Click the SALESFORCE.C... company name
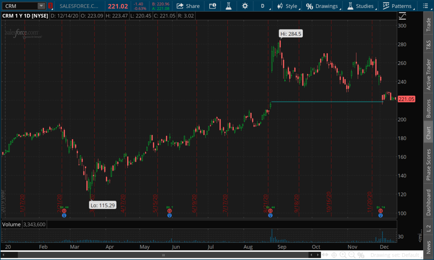 click(x=78, y=6)
